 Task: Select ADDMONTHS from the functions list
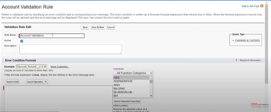[131, 81]
